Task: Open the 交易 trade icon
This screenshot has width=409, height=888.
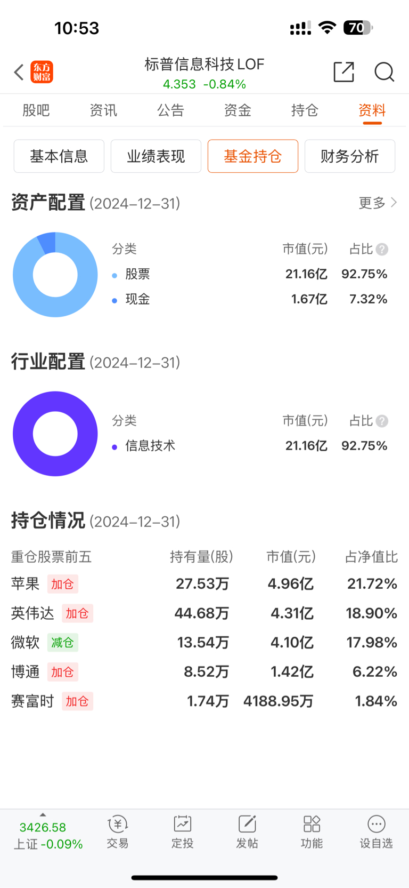Action: click(x=118, y=825)
